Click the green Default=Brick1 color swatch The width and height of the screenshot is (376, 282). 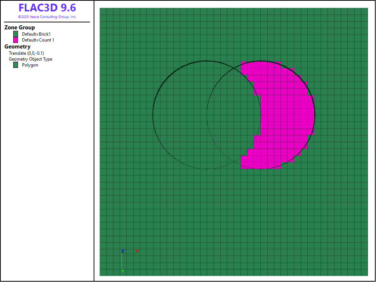[x=15, y=34]
